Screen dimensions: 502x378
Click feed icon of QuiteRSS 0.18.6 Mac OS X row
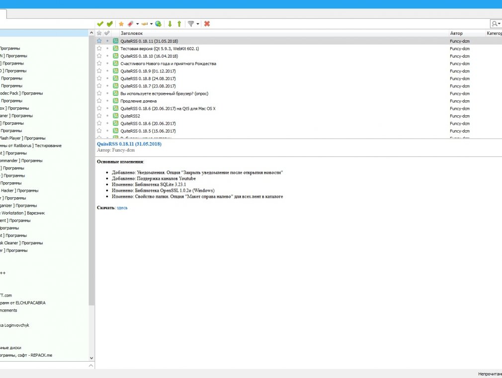tap(116, 108)
